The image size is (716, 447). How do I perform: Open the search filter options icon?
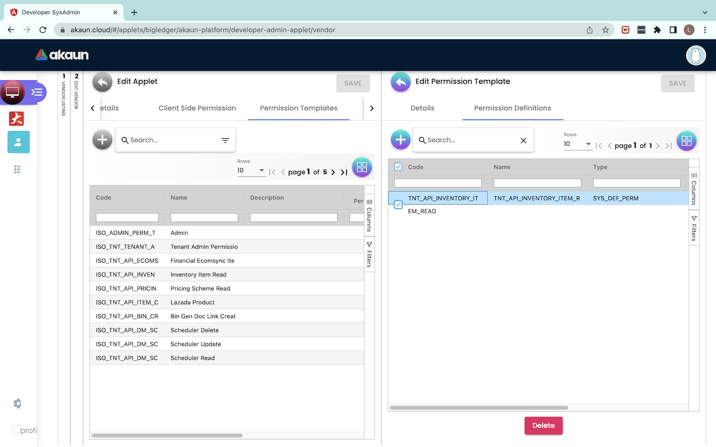click(x=225, y=141)
